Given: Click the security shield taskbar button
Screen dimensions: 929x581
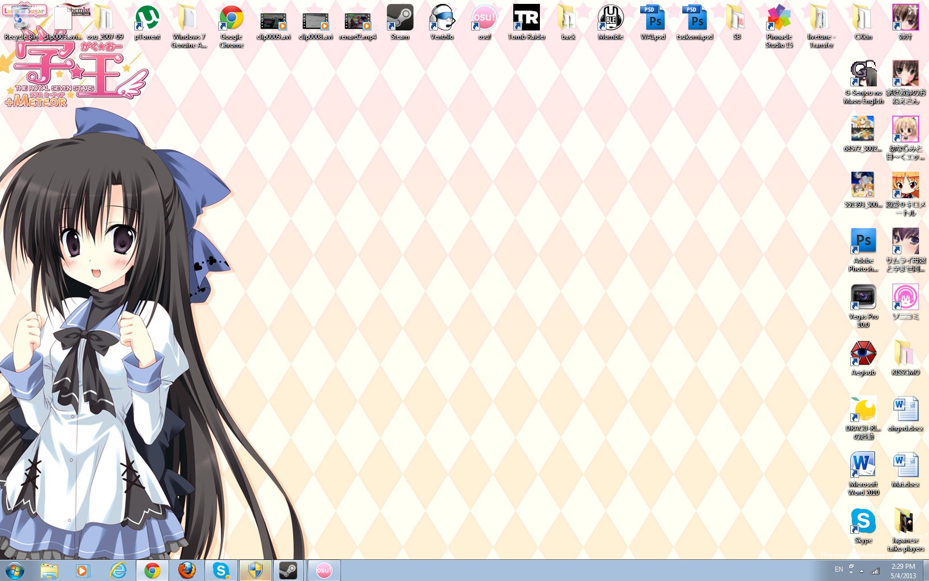Looking at the screenshot, I should click(x=256, y=570).
